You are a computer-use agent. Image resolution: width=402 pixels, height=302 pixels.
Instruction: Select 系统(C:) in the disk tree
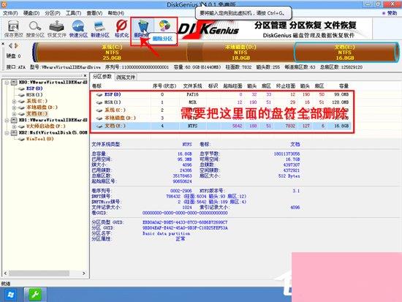coord(37,101)
